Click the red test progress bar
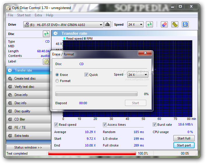 coord(92,153)
